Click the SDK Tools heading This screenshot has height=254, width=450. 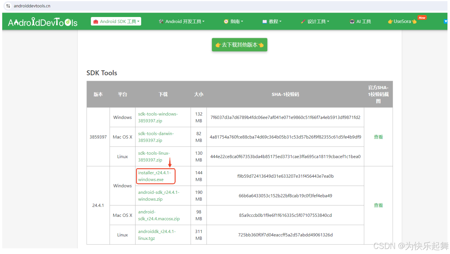[x=102, y=73]
